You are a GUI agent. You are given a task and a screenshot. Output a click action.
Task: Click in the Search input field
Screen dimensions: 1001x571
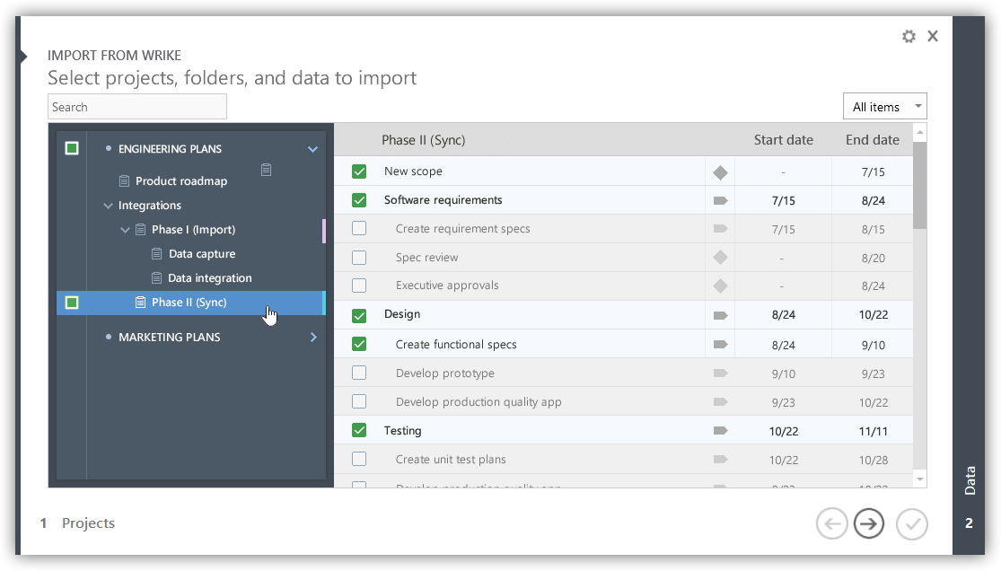coord(137,107)
